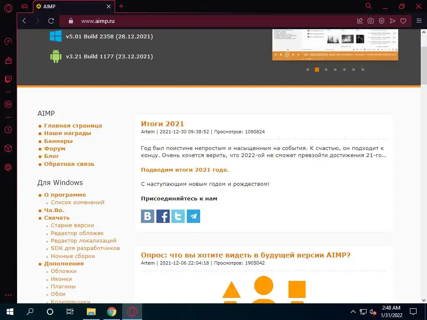427x320 pixels.
Task: Open the Баннеры menu link
Action: (58, 141)
